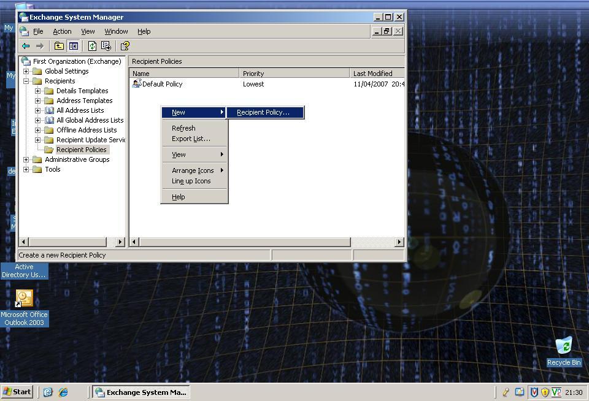Click the Start button

click(17, 392)
